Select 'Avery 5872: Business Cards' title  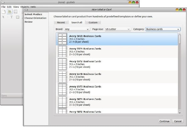point(85,112)
